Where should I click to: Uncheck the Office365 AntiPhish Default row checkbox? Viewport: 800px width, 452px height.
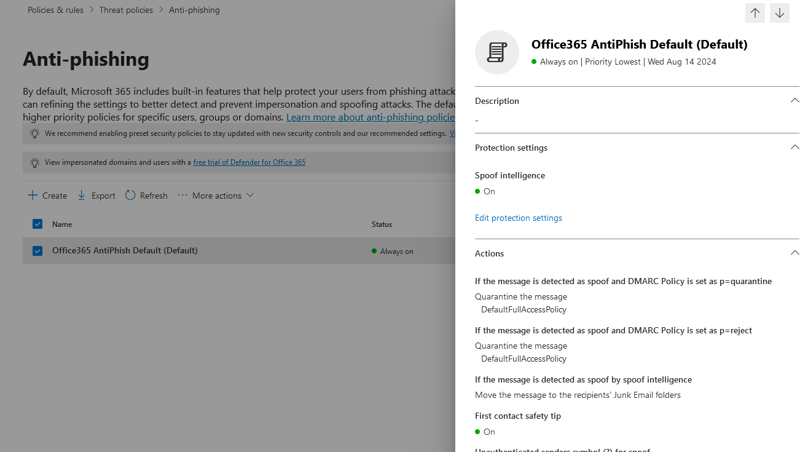tap(37, 251)
